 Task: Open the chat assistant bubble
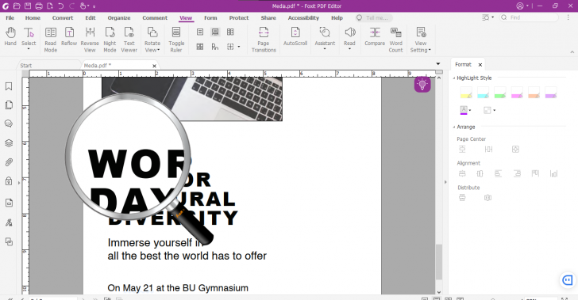click(x=568, y=280)
